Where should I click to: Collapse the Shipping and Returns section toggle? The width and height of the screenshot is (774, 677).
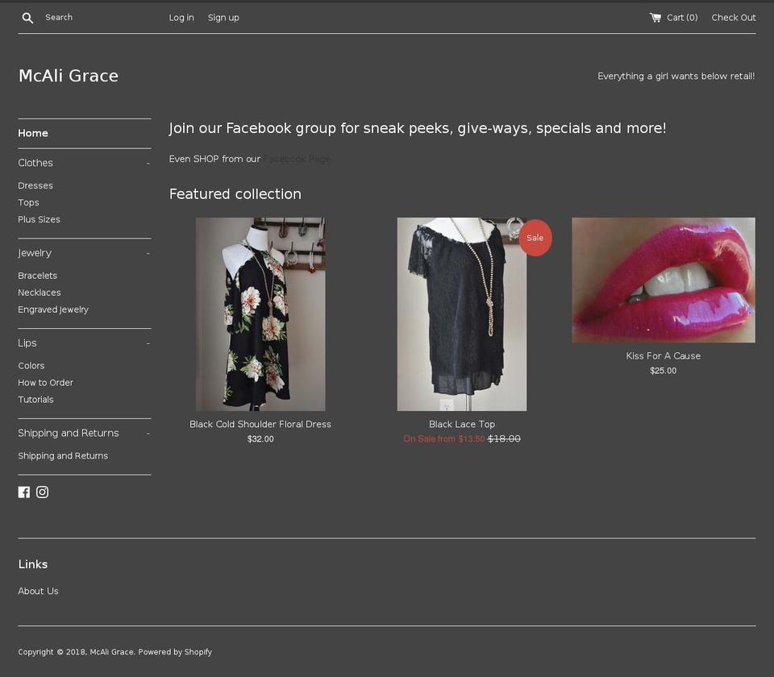click(x=148, y=434)
